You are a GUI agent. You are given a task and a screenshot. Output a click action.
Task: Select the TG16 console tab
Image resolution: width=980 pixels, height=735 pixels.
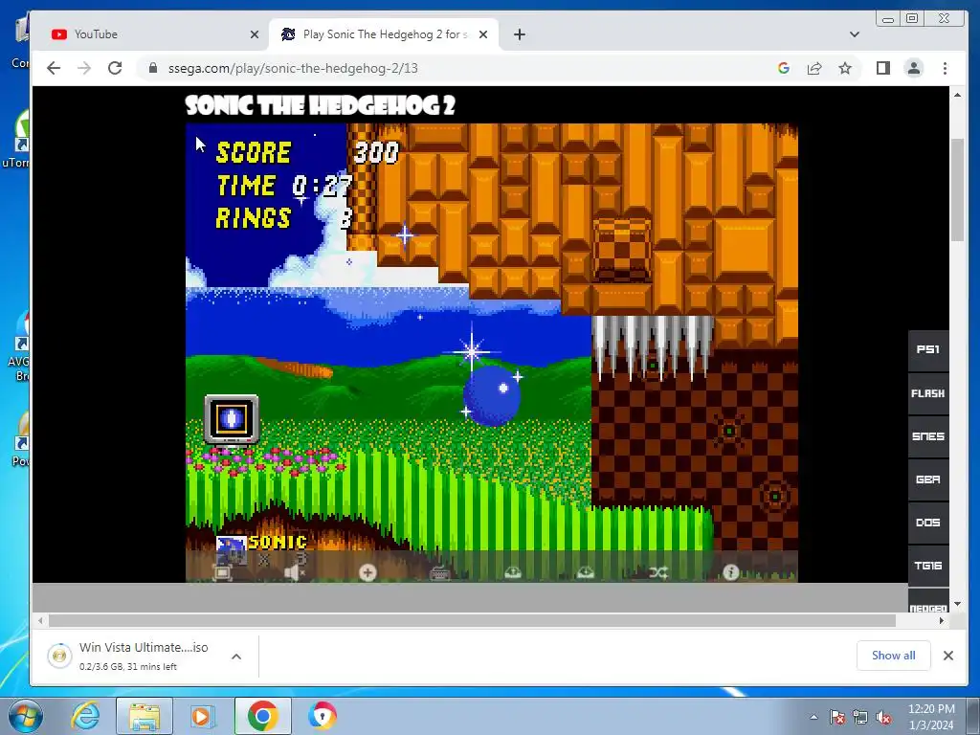pyautogui.click(x=928, y=566)
